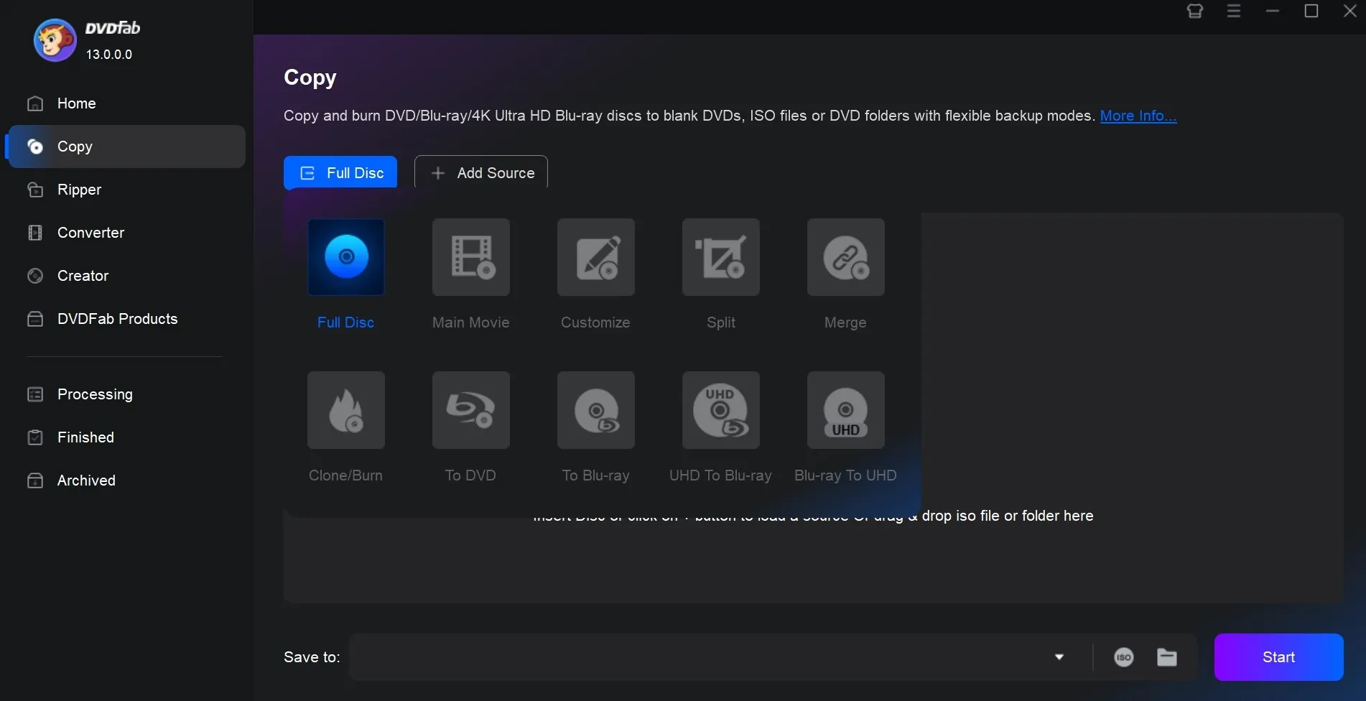Viewport: 1366px width, 701px height.
Task: Click the More Info link
Action: pyautogui.click(x=1138, y=116)
